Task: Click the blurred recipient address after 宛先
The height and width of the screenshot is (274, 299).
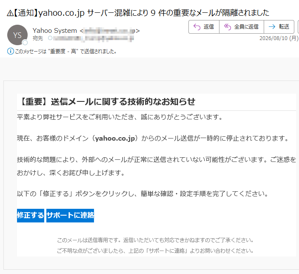Action: [x=94, y=38]
